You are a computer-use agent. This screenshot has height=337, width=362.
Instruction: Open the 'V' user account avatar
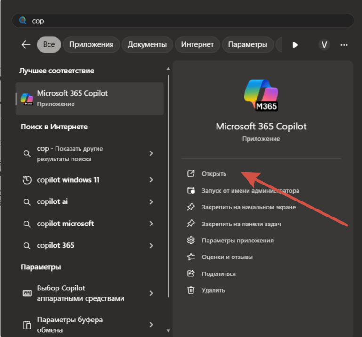point(324,45)
